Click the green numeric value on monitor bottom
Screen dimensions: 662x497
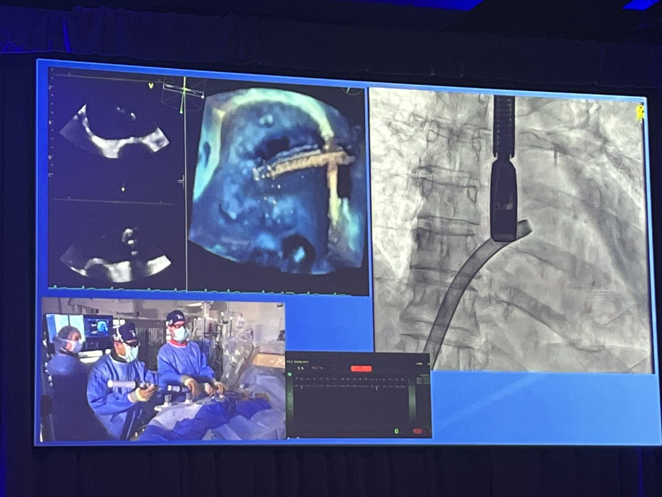click(397, 431)
